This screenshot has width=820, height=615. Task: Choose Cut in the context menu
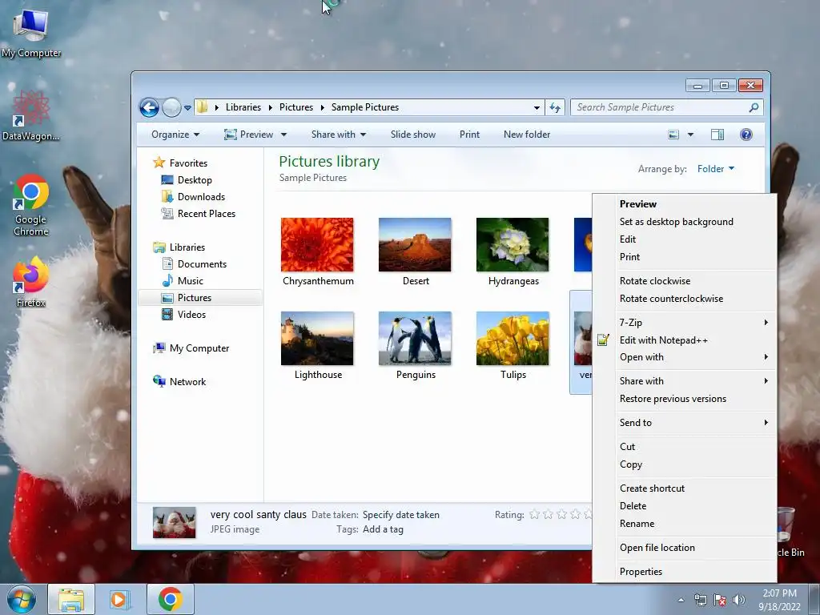pos(684,447)
